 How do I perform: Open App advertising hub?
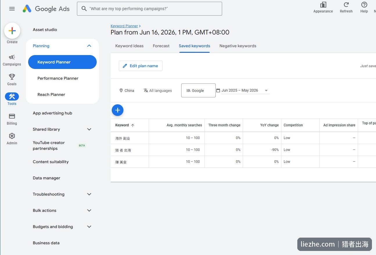(52, 113)
